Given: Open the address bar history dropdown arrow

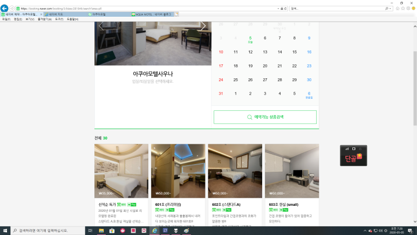Looking at the screenshot, I should [x=278, y=9].
